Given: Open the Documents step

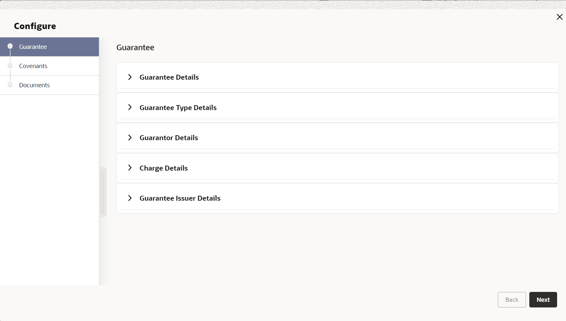Looking at the screenshot, I should tap(50, 85).
